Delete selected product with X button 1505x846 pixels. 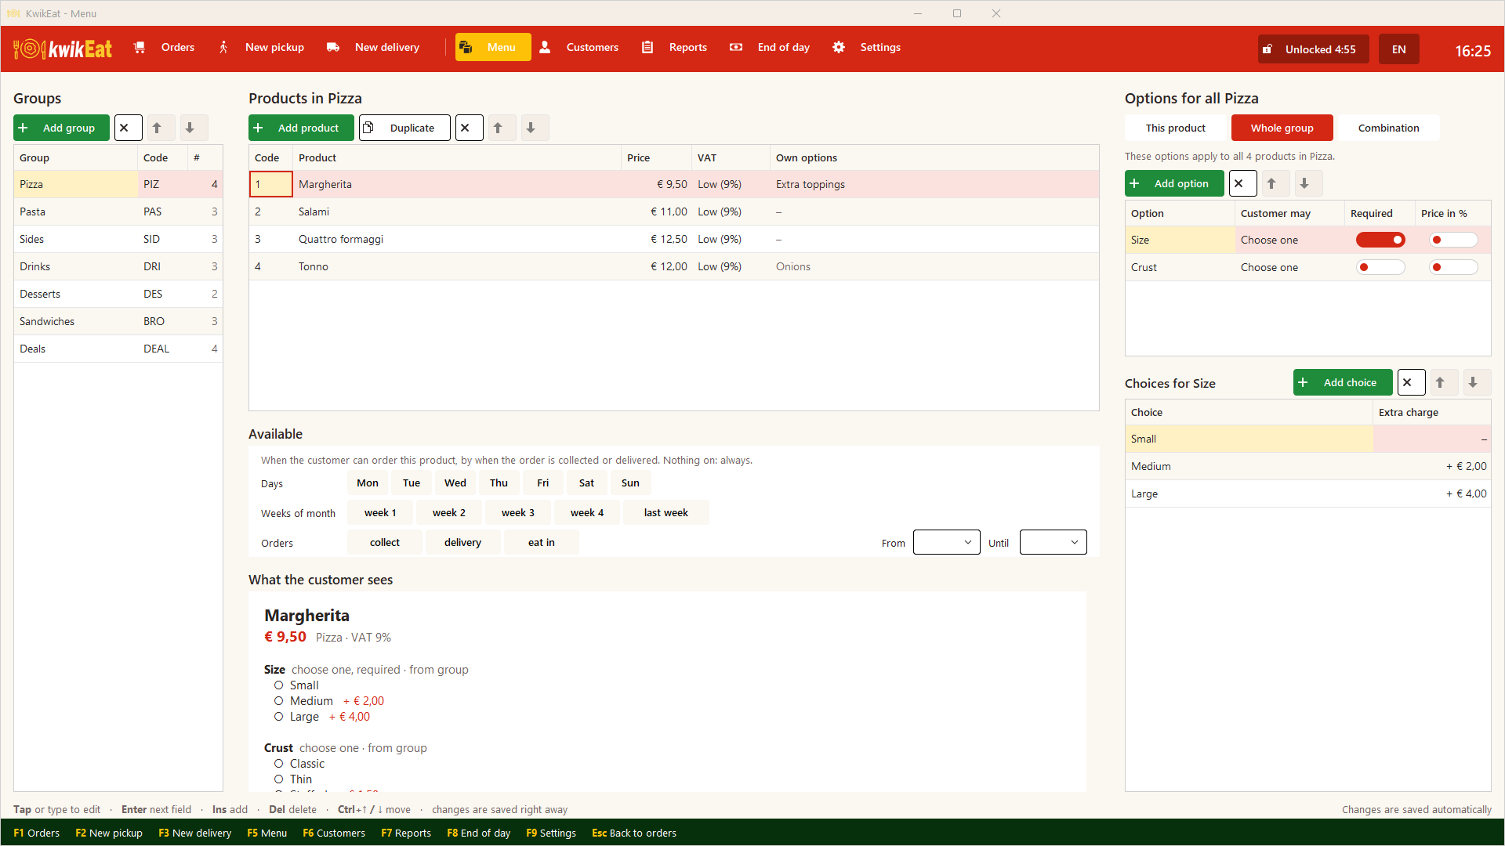(x=469, y=128)
